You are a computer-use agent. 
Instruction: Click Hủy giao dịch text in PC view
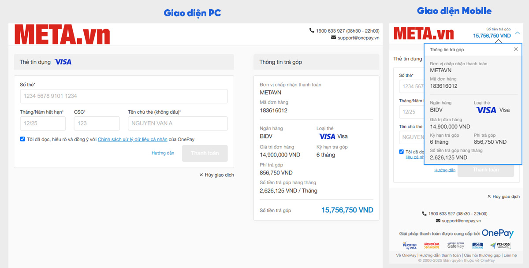click(220, 175)
